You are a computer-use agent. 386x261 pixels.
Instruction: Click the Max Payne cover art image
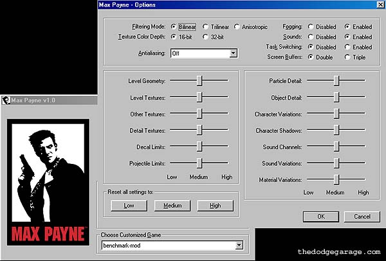tap(48, 183)
